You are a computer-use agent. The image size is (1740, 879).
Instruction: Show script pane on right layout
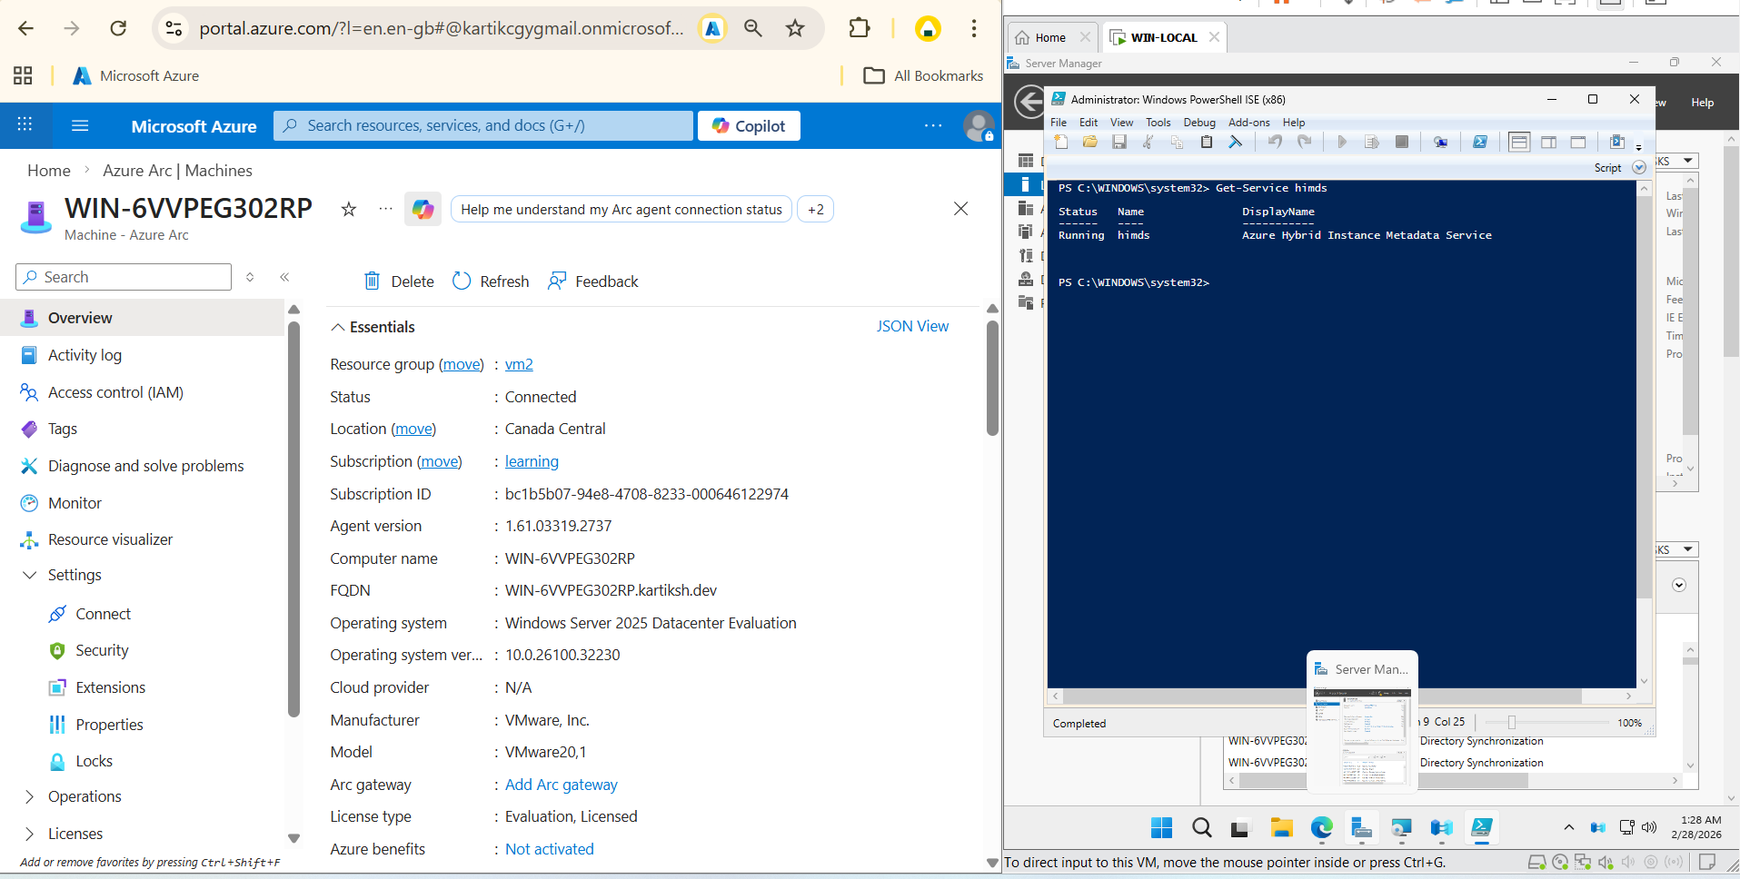[x=1549, y=142]
